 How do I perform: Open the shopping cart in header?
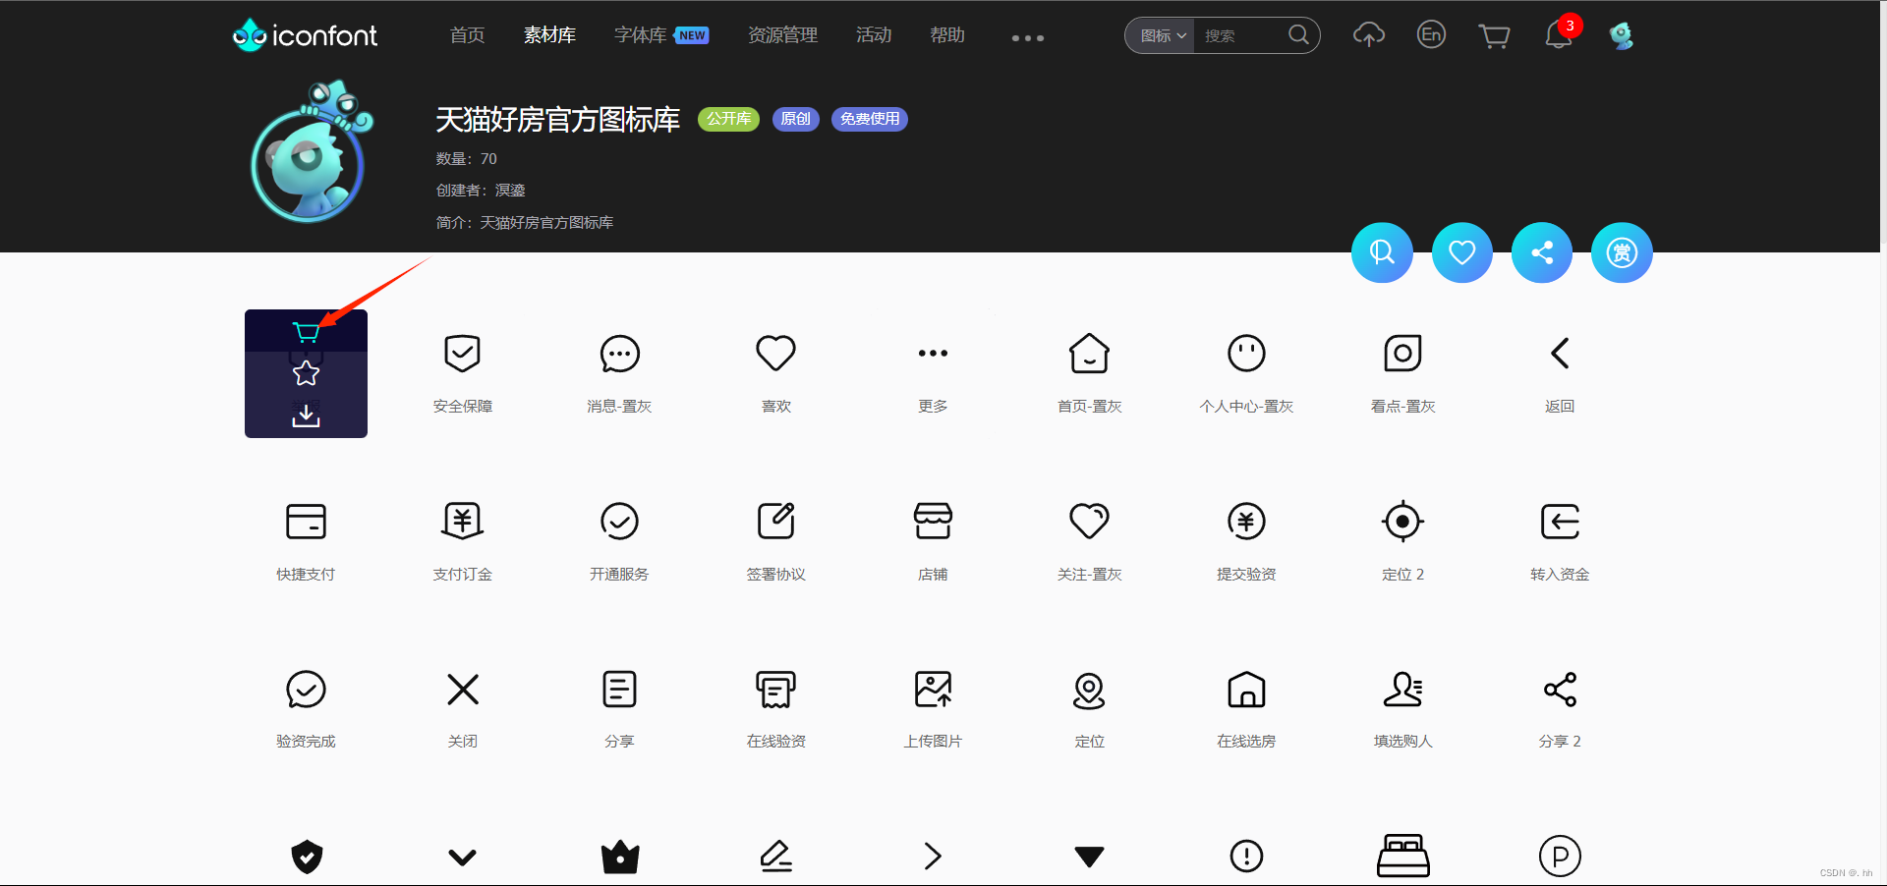[1494, 36]
